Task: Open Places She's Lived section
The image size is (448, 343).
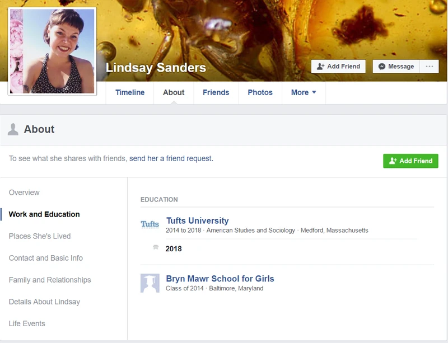Action: click(40, 236)
